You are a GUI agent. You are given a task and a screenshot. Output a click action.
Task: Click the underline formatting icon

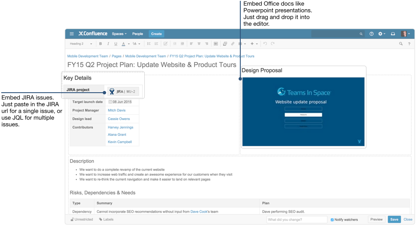pos(116,44)
